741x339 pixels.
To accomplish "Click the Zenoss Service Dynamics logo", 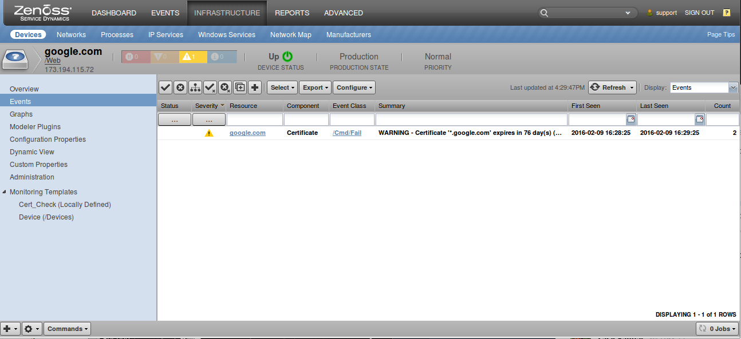I will [42, 13].
